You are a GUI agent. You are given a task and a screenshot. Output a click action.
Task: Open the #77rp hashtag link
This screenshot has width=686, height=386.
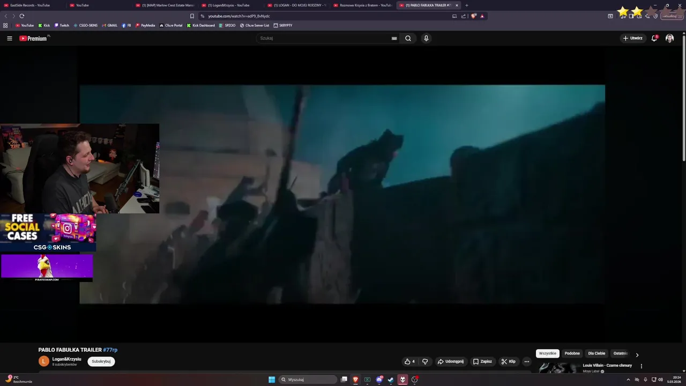[110, 350]
